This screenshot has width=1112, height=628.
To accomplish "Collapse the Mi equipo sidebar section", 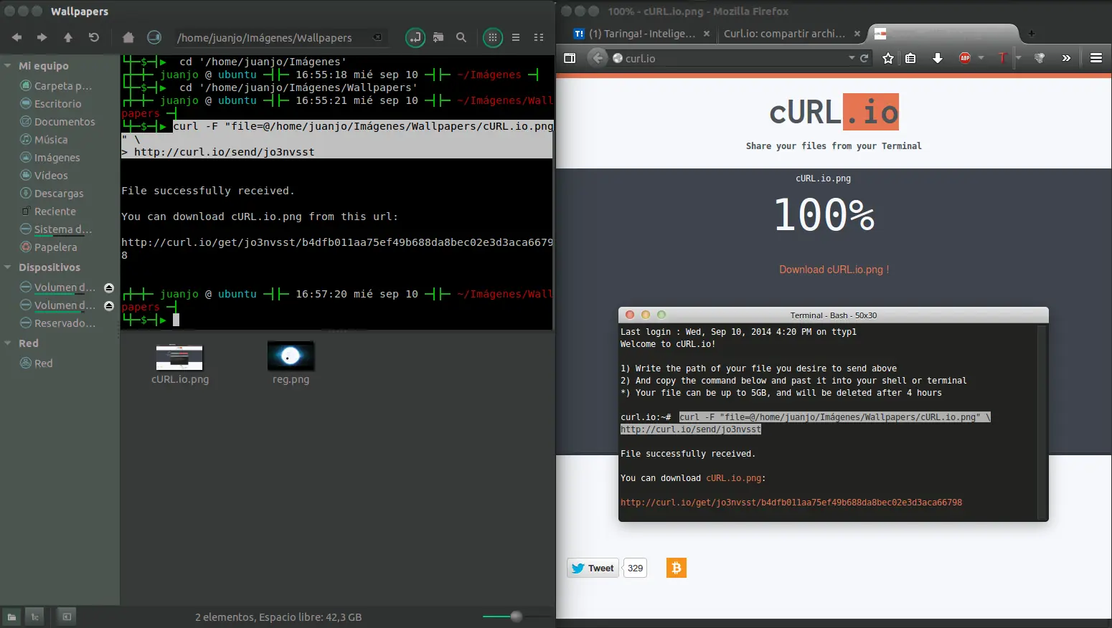I will coord(8,66).
